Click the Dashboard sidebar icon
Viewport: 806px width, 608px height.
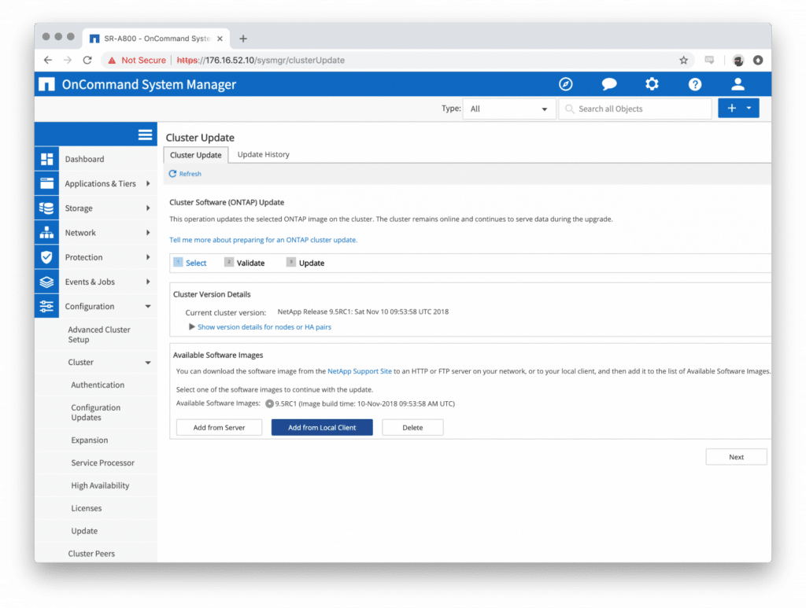(46, 159)
